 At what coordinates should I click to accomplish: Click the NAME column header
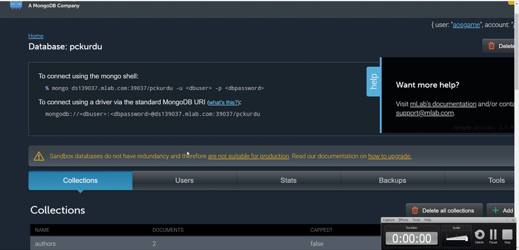[42, 230]
